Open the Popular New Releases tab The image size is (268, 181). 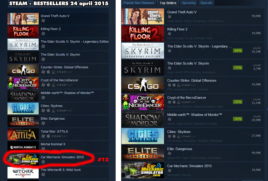(139, 3)
